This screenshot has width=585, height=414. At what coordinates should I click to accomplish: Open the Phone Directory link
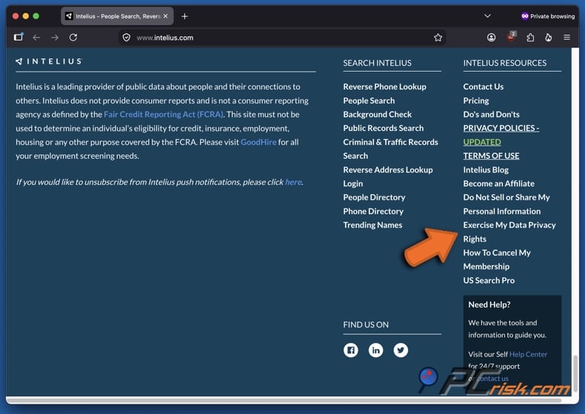point(373,211)
